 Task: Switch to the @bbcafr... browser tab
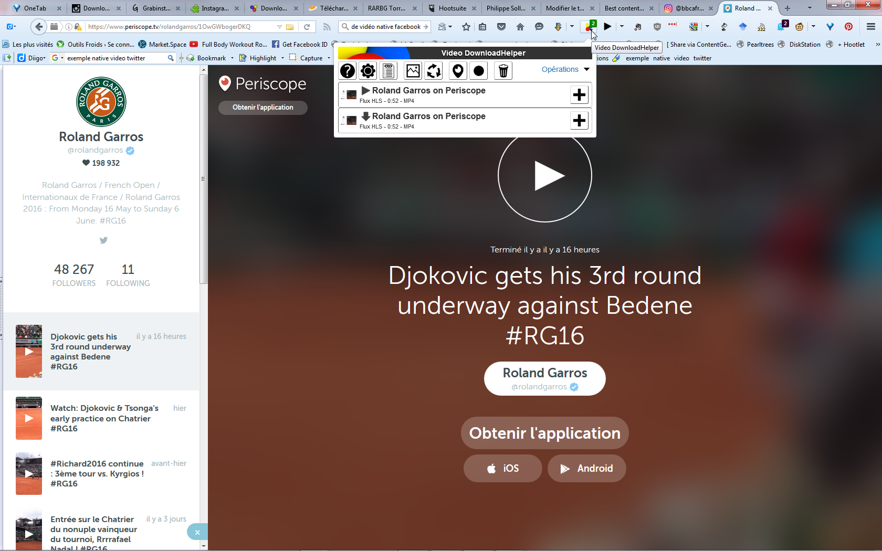[689, 8]
